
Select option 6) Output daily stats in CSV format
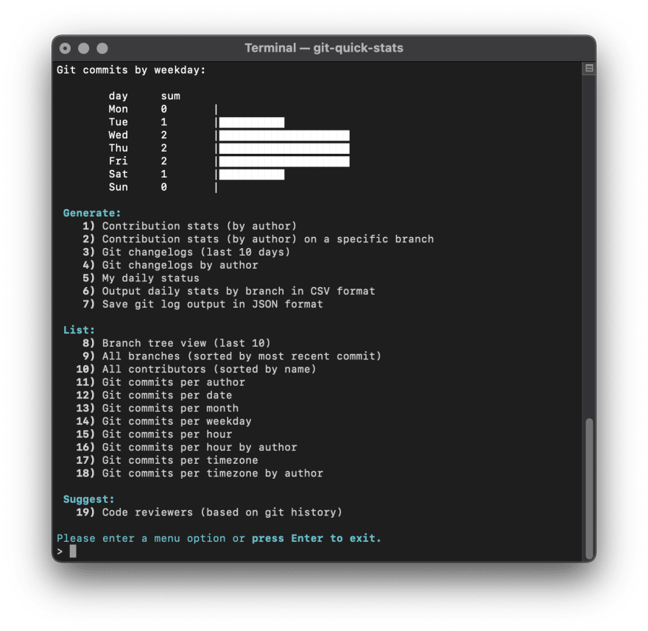pyautogui.click(x=228, y=291)
